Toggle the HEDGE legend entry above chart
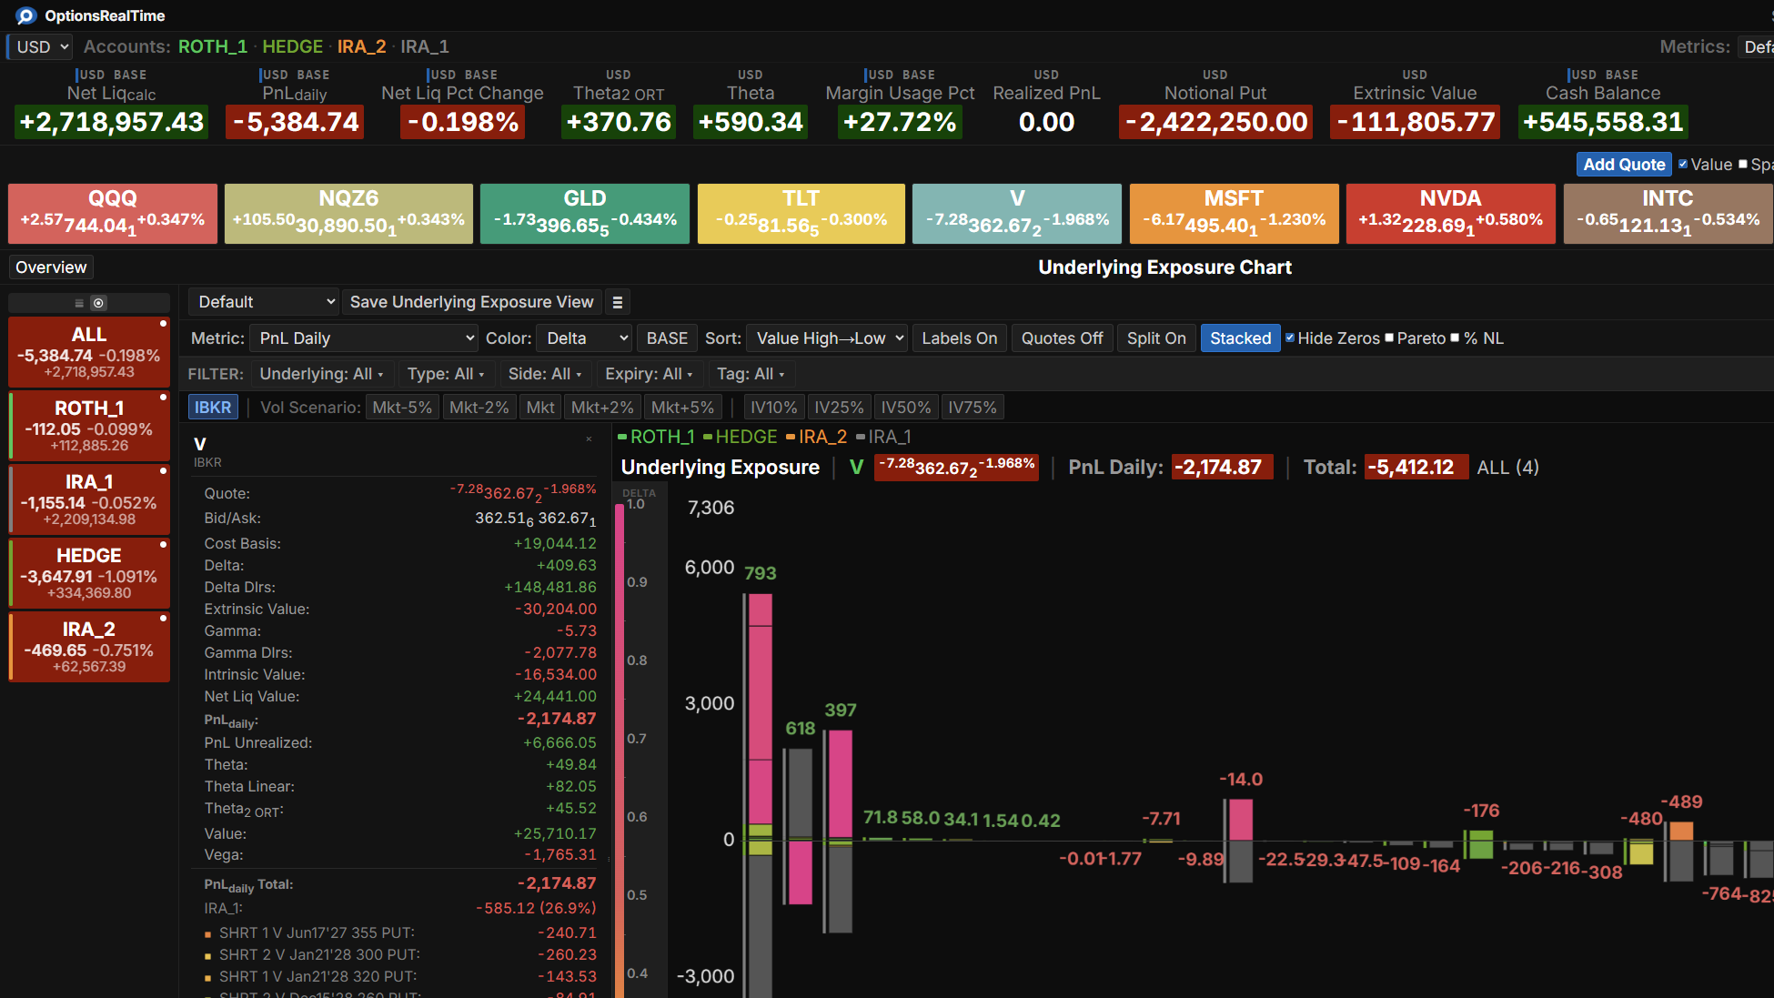 740,437
